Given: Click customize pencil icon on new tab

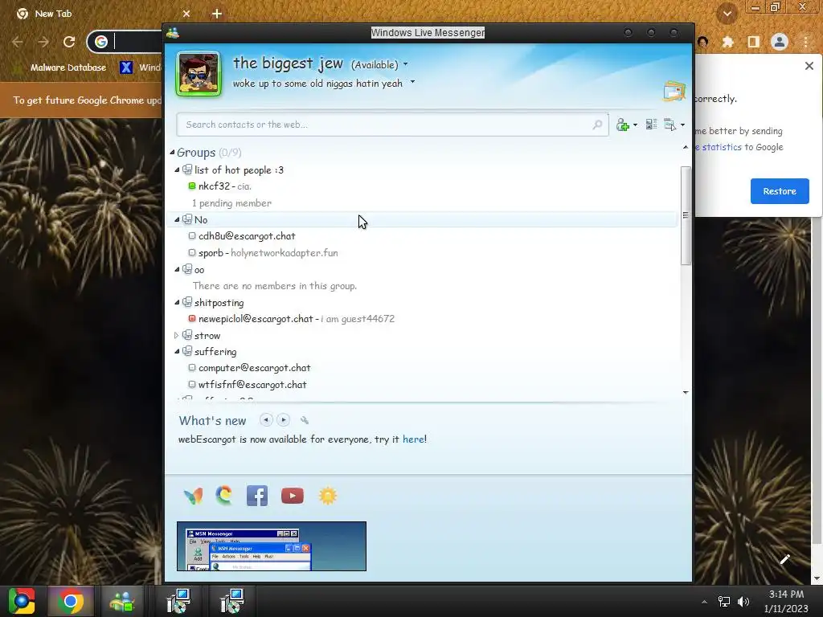Looking at the screenshot, I should point(784,559).
